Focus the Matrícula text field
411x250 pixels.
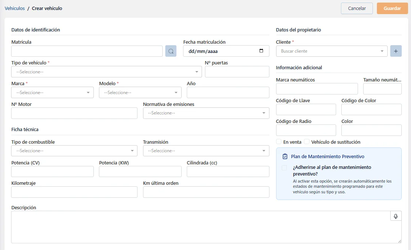(x=87, y=51)
